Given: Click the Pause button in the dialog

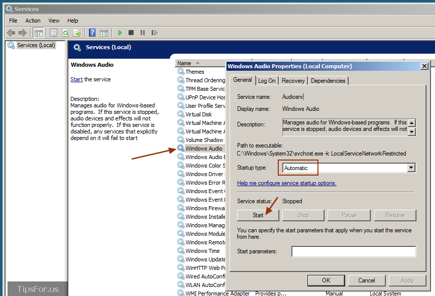Looking at the screenshot, I should 349,215.
